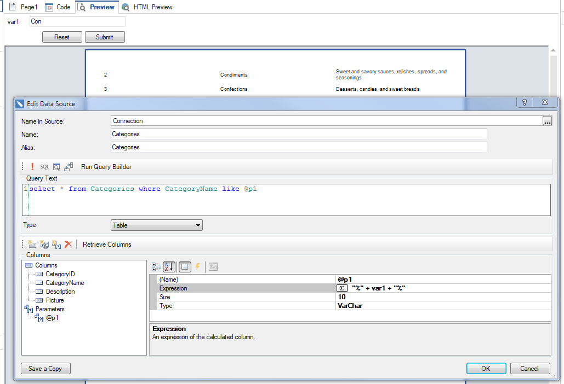Click the Run Query Builder button
The image size is (564, 384).
(106, 166)
